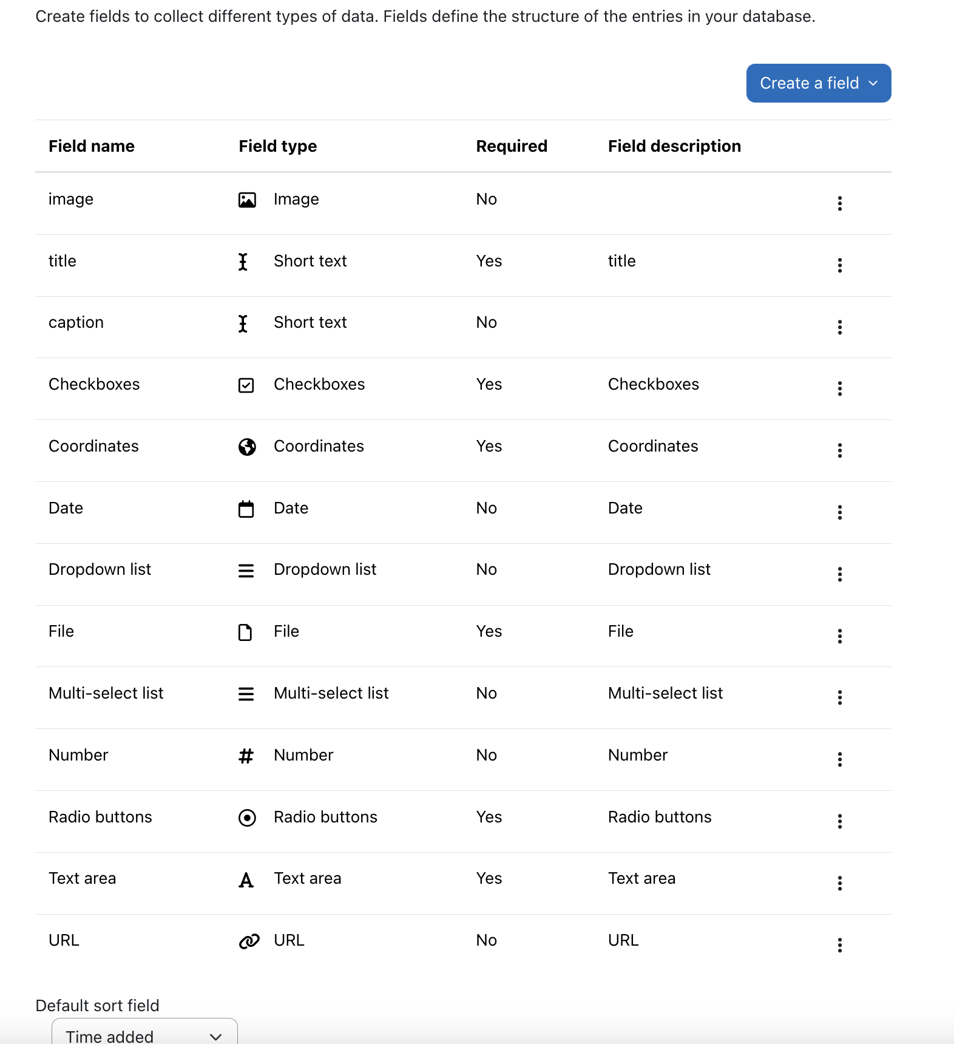Click the Checkboxes field type icon
The height and width of the screenshot is (1044, 954).
246,385
